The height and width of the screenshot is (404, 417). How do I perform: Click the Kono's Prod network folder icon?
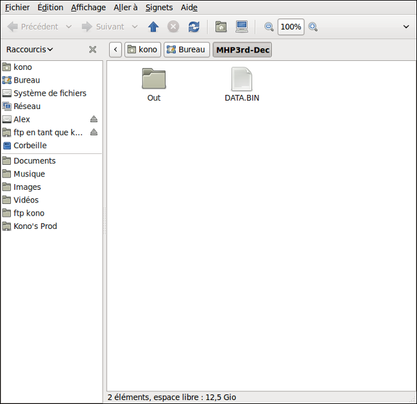pyautogui.click(x=7, y=226)
